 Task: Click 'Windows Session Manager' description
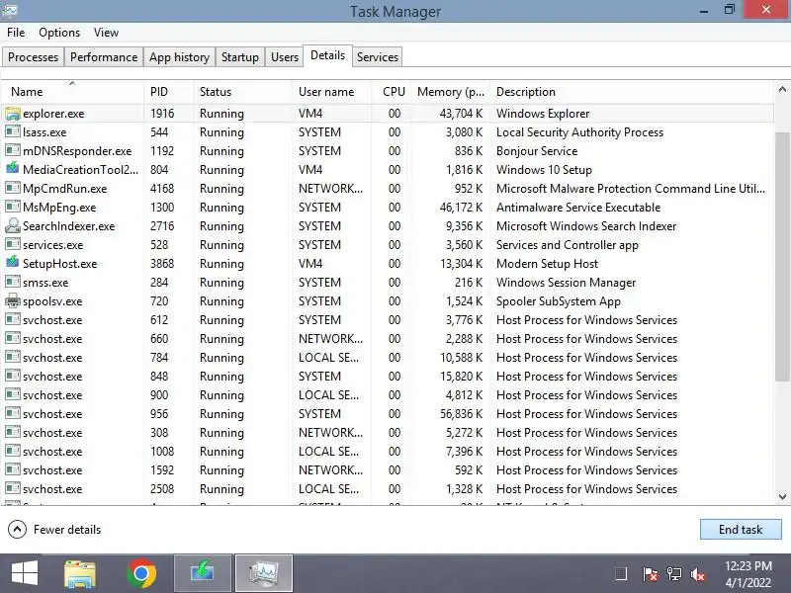tap(566, 283)
